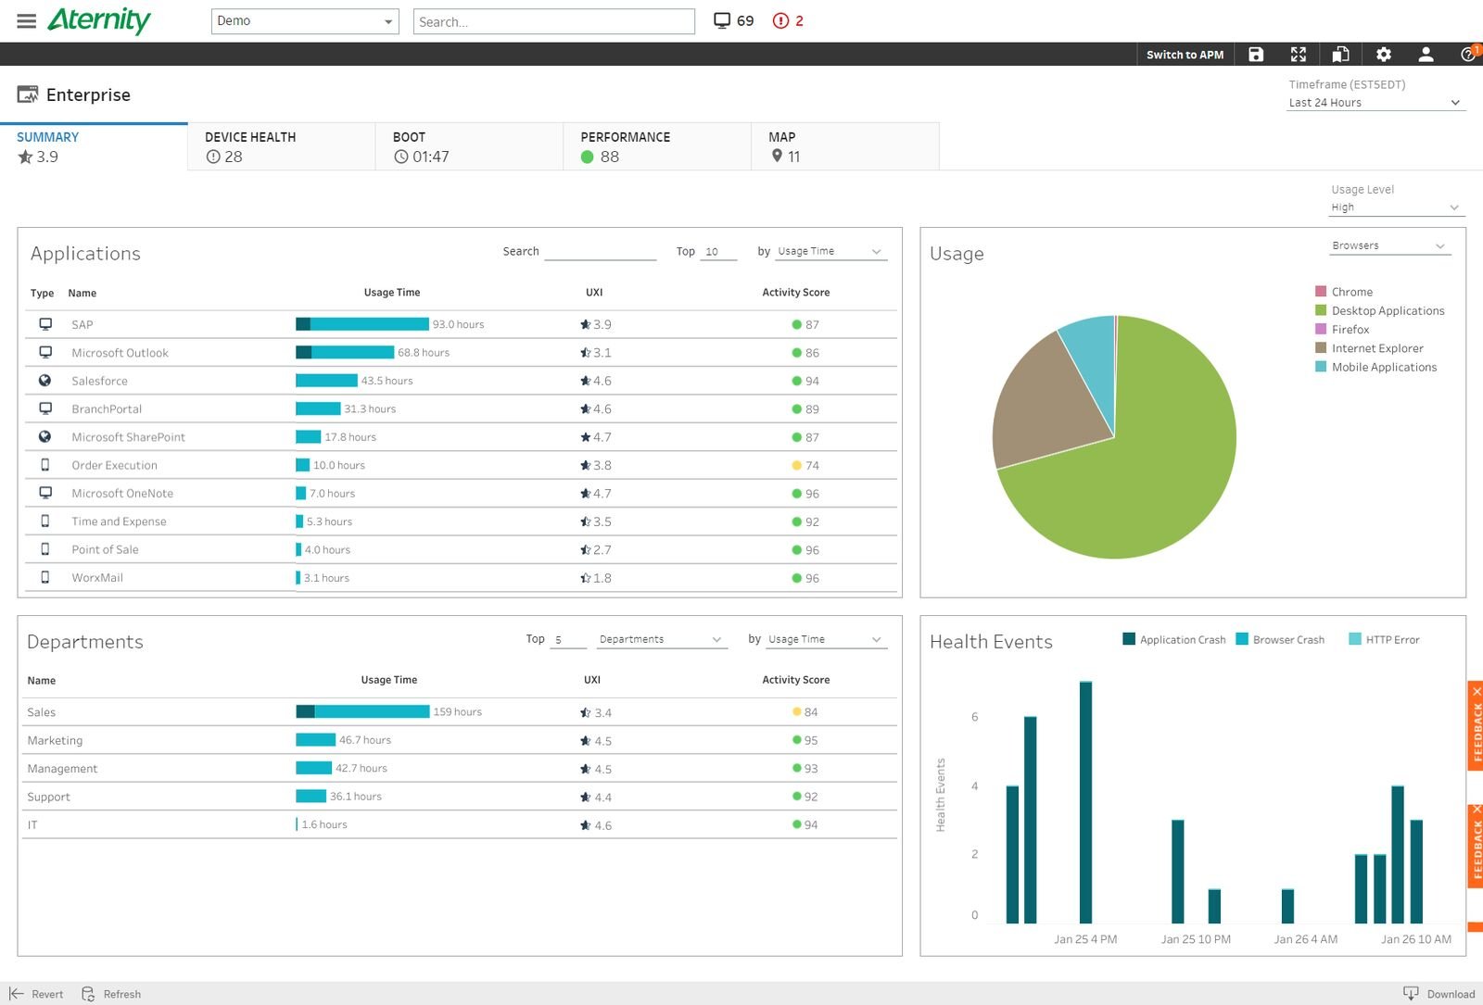This screenshot has width=1483, height=1005.
Task: Click the HTTP Error legend label
Action: pos(1392,640)
